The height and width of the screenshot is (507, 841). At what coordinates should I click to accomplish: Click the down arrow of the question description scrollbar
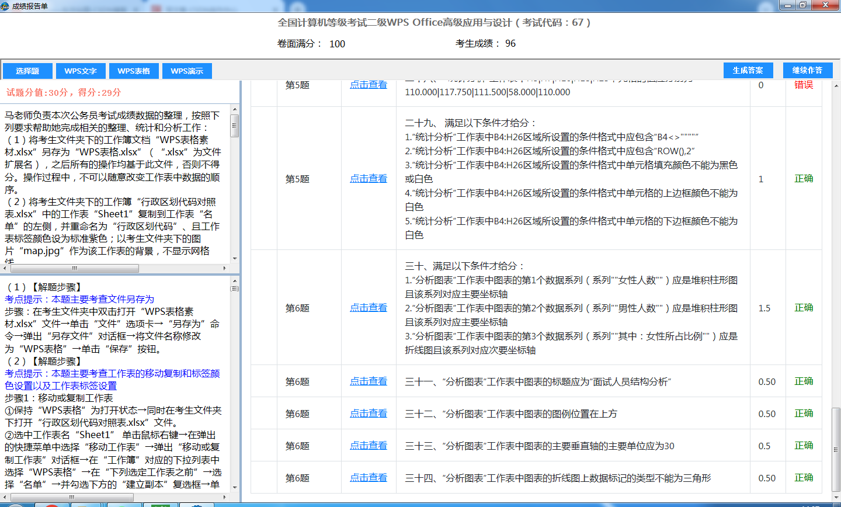click(x=235, y=259)
